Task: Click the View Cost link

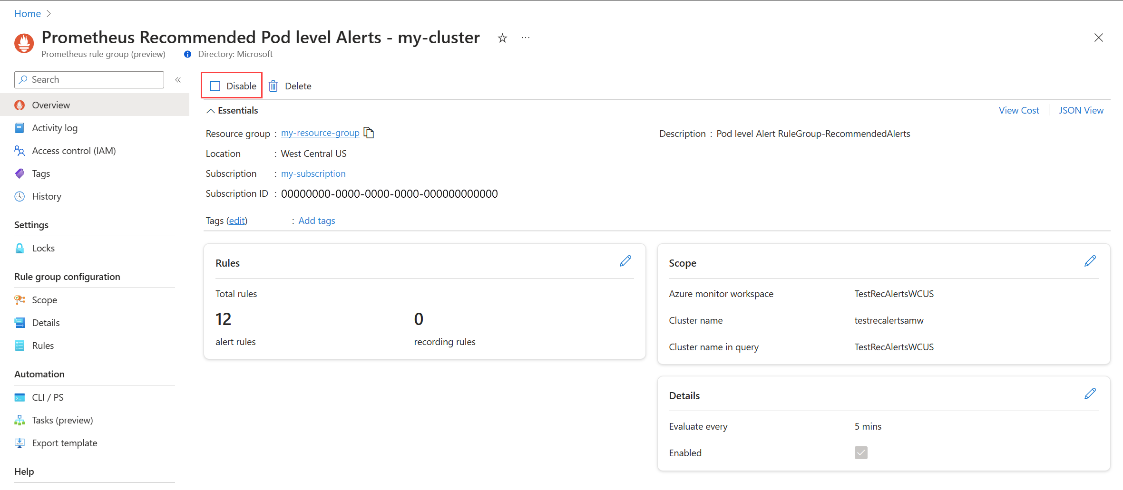Action: point(1019,110)
